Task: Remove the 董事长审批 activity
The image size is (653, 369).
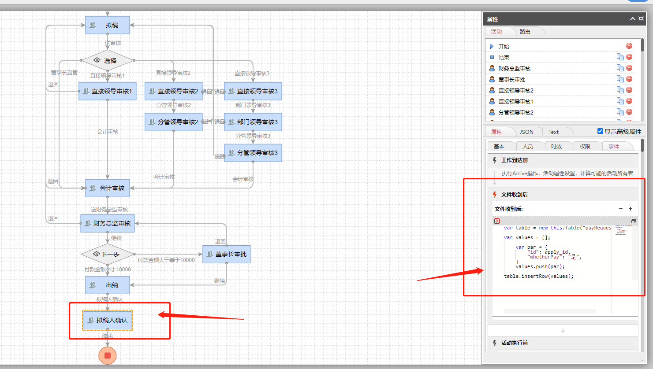Action: [x=629, y=79]
